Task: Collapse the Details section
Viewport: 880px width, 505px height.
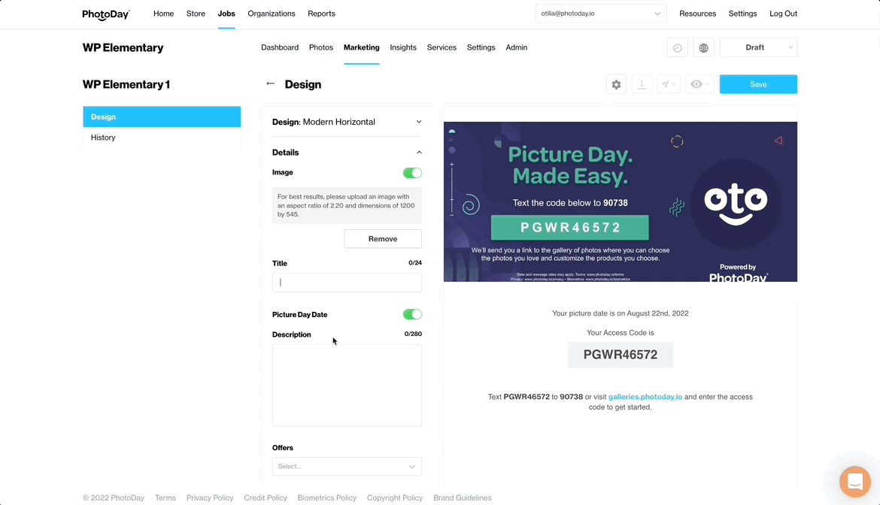Action: point(419,153)
